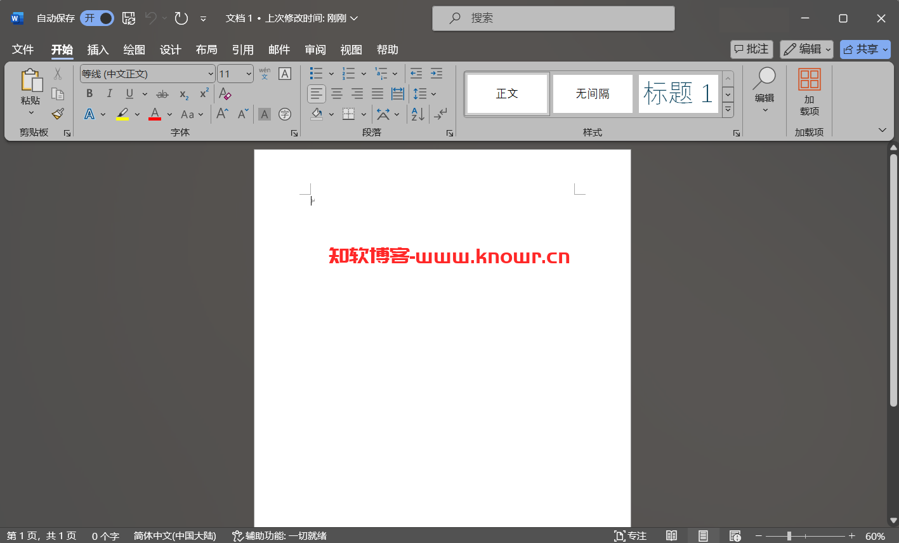Image resolution: width=899 pixels, height=543 pixels.
Task: Apply yellow text highlight color
Action: click(x=122, y=114)
